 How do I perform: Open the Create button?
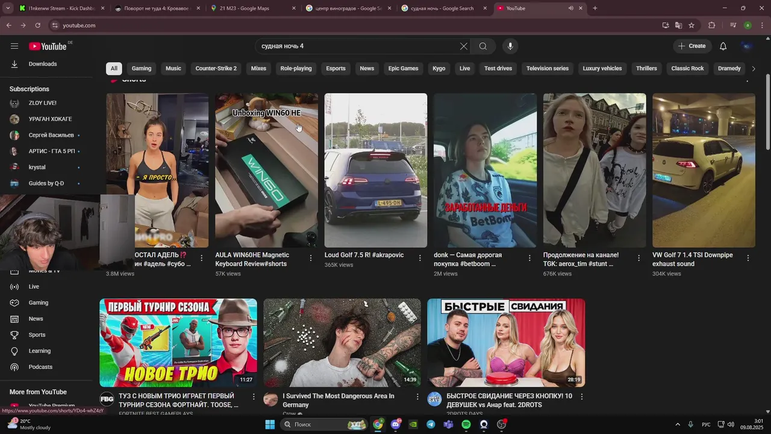692,46
